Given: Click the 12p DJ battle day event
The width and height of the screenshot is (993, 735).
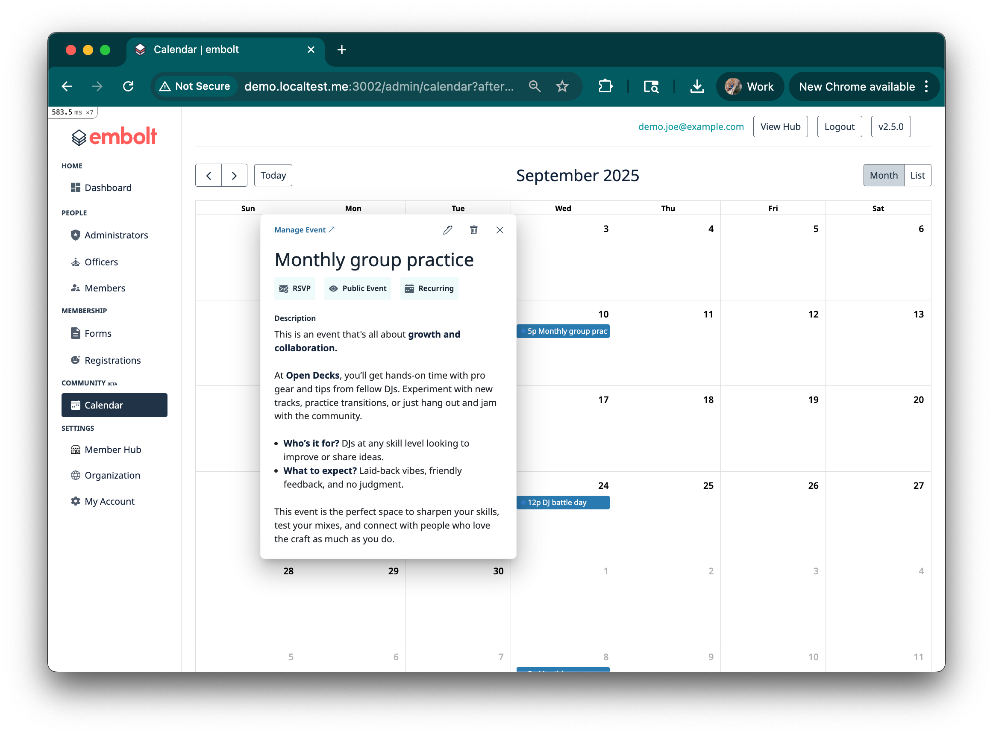Looking at the screenshot, I should 562,502.
